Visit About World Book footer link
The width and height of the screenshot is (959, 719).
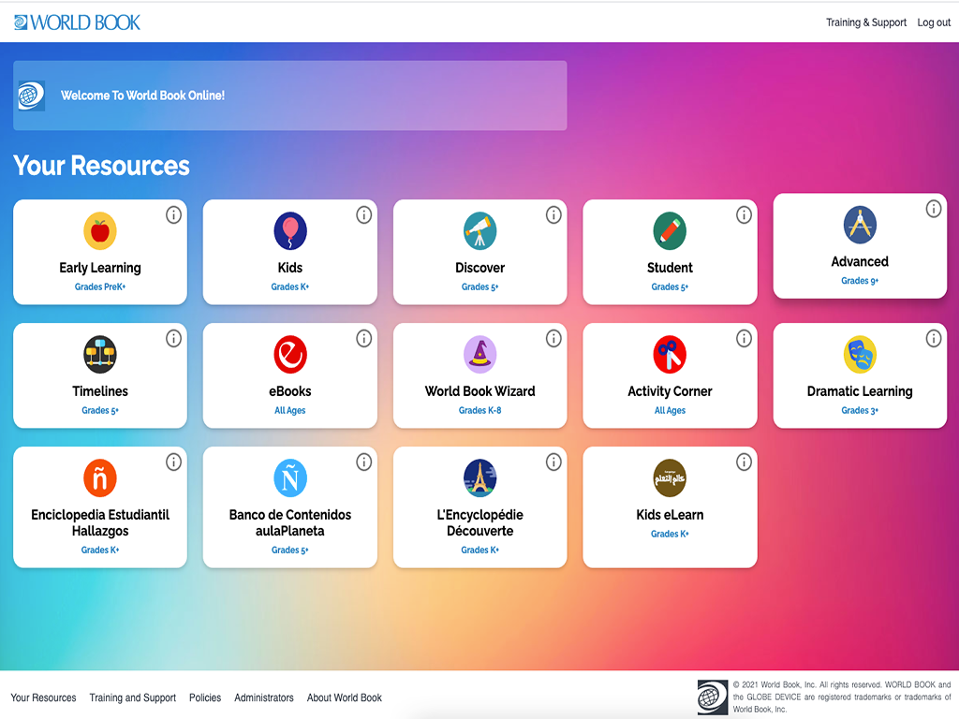(345, 697)
